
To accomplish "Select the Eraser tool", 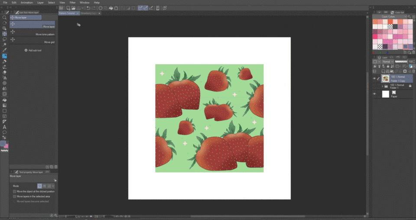I will [x=4, y=72].
